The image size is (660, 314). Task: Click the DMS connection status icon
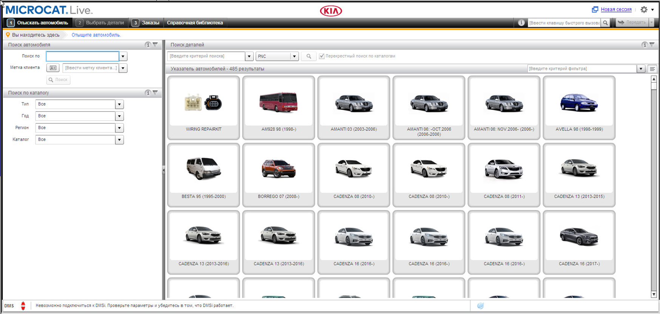pos(23,306)
